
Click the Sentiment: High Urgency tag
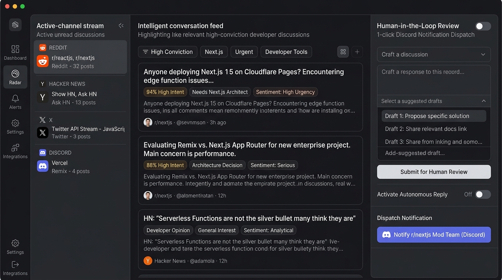pyautogui.click(x=285, y=92)
